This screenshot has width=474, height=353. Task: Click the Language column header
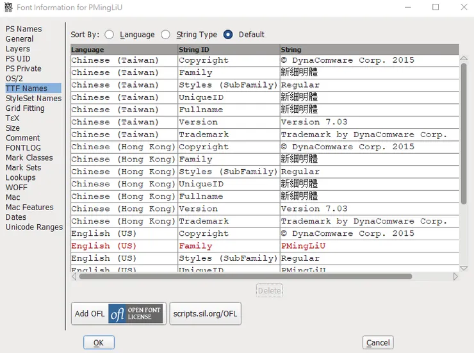[x=124, y=49]
